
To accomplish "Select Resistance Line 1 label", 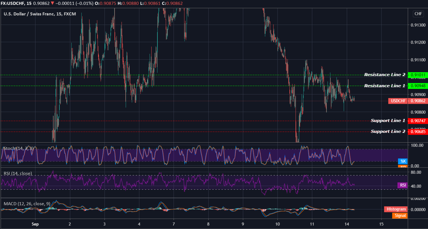I will (x=385, y=86).
